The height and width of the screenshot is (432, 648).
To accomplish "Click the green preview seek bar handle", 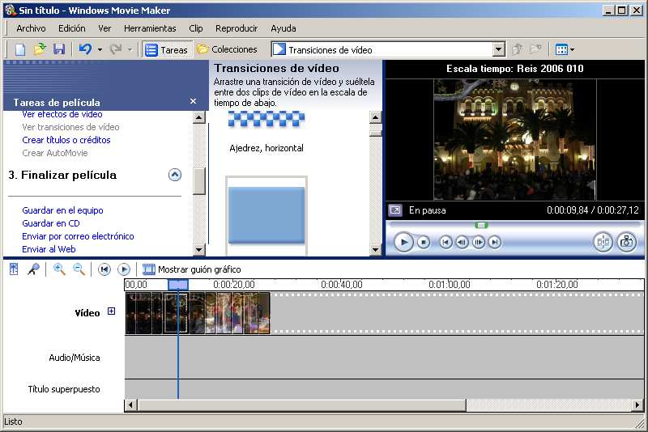I will tap(481, 225).
